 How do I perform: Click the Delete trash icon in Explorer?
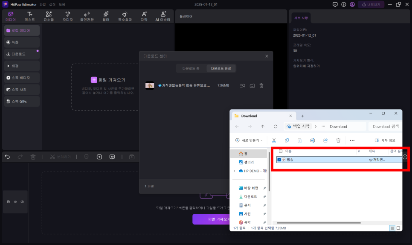pos(339,140)
